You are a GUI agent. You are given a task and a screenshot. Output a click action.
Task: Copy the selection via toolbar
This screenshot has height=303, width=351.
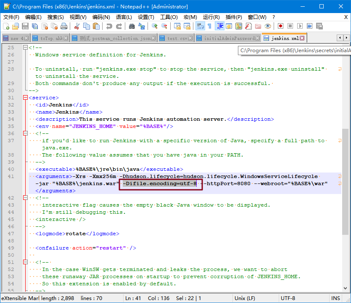pyautogui.click(x=87, y=26)
